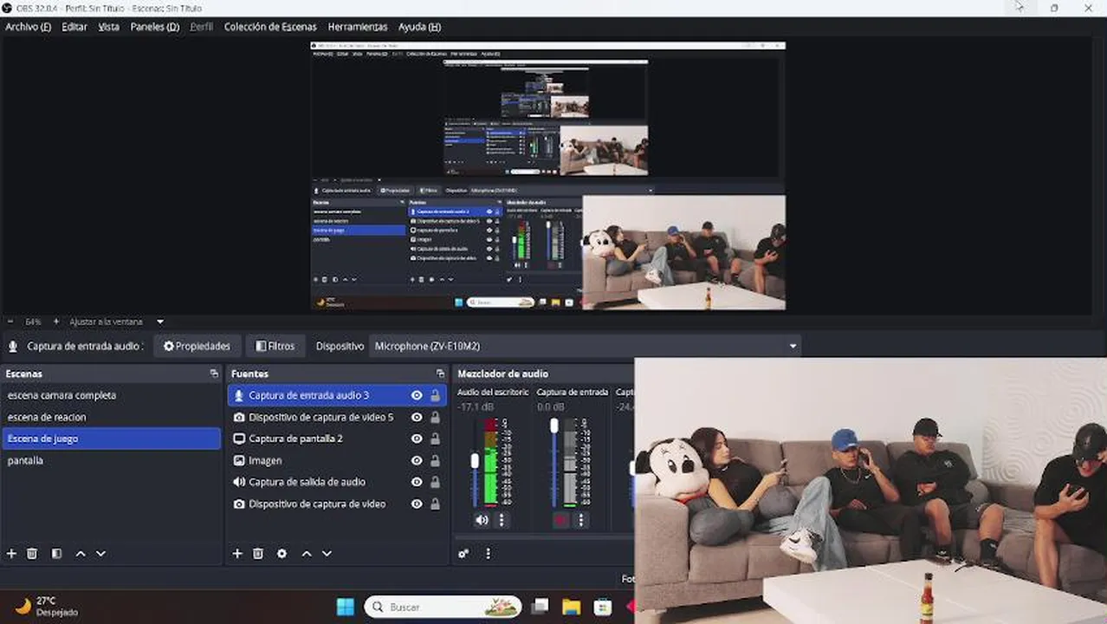Open Editar menu
Image resolution: width=1107 pixels, height=624 pixels.
[74, 27]
